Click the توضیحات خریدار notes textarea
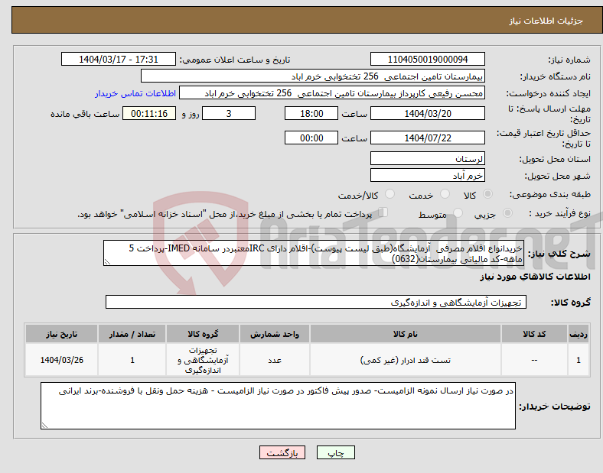The width and height of the screenshot is (603, 473). pos(278,406)
